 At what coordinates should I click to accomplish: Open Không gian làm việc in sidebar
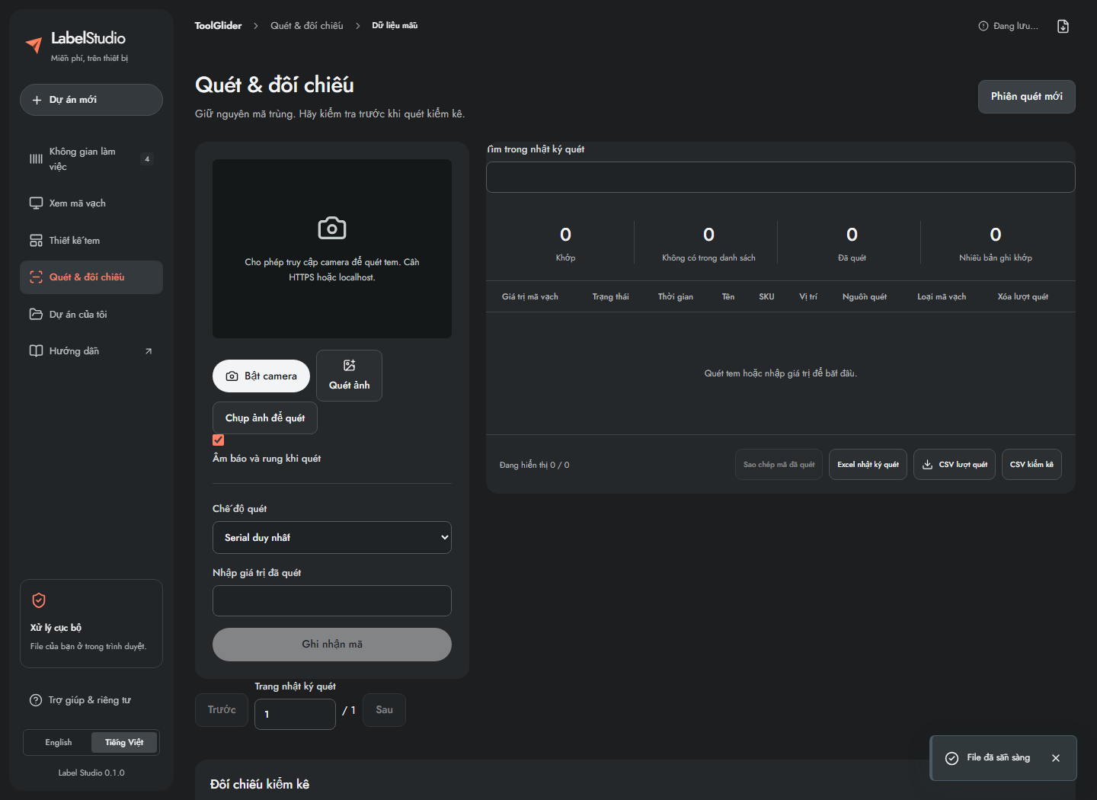(91, 159)
